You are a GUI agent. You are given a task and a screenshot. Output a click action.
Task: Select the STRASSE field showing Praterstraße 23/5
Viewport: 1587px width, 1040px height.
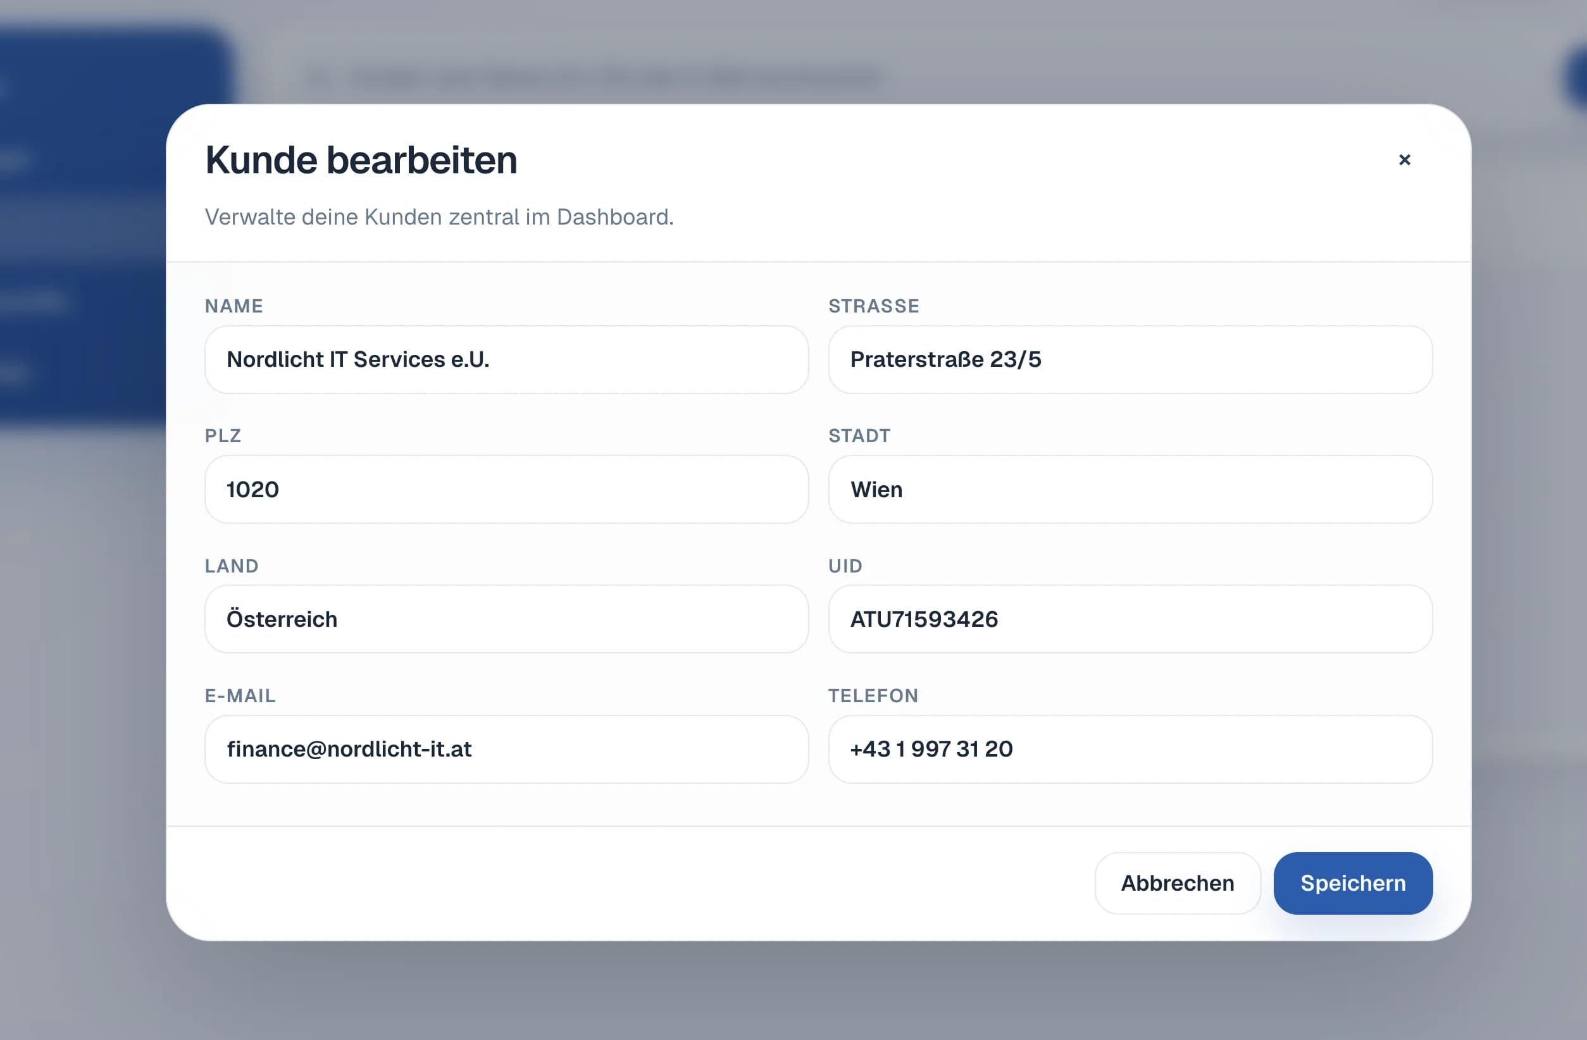[x=1130, y=360]
